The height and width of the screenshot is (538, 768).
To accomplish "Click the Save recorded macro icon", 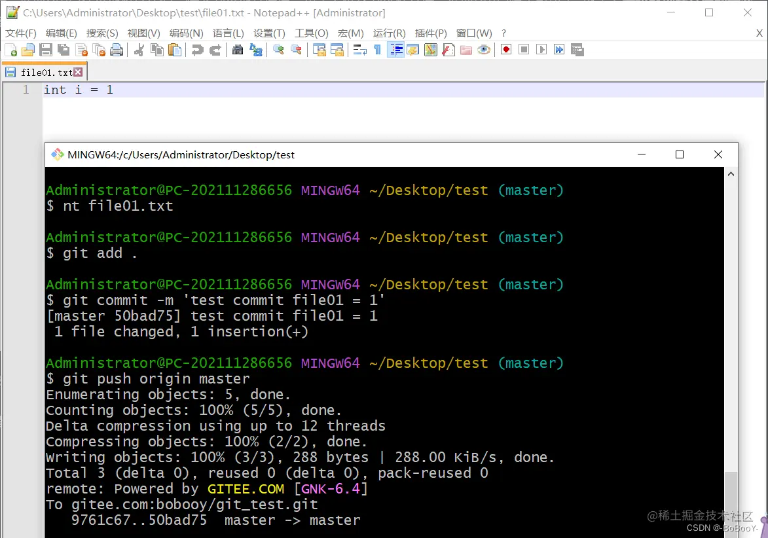I will [x=577, y=50].
